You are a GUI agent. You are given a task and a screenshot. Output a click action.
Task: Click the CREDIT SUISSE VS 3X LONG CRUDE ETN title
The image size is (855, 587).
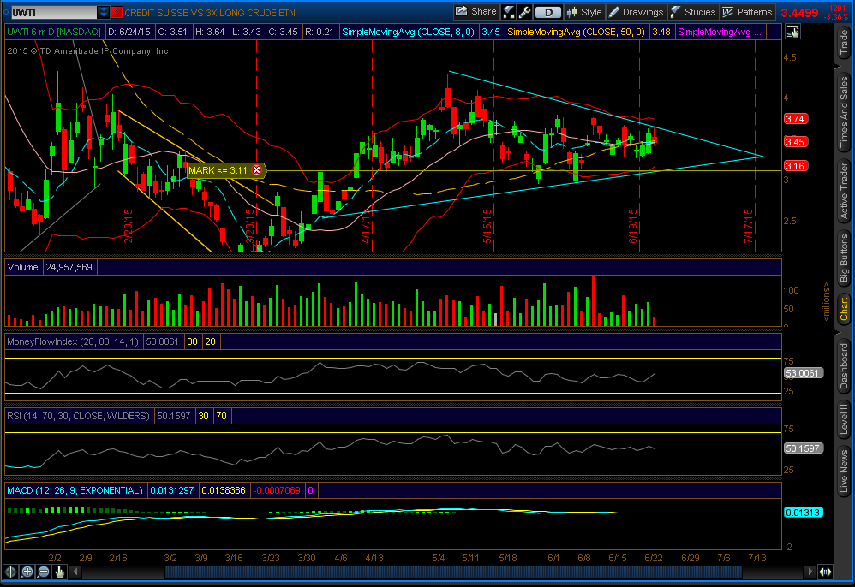point(210,13)
